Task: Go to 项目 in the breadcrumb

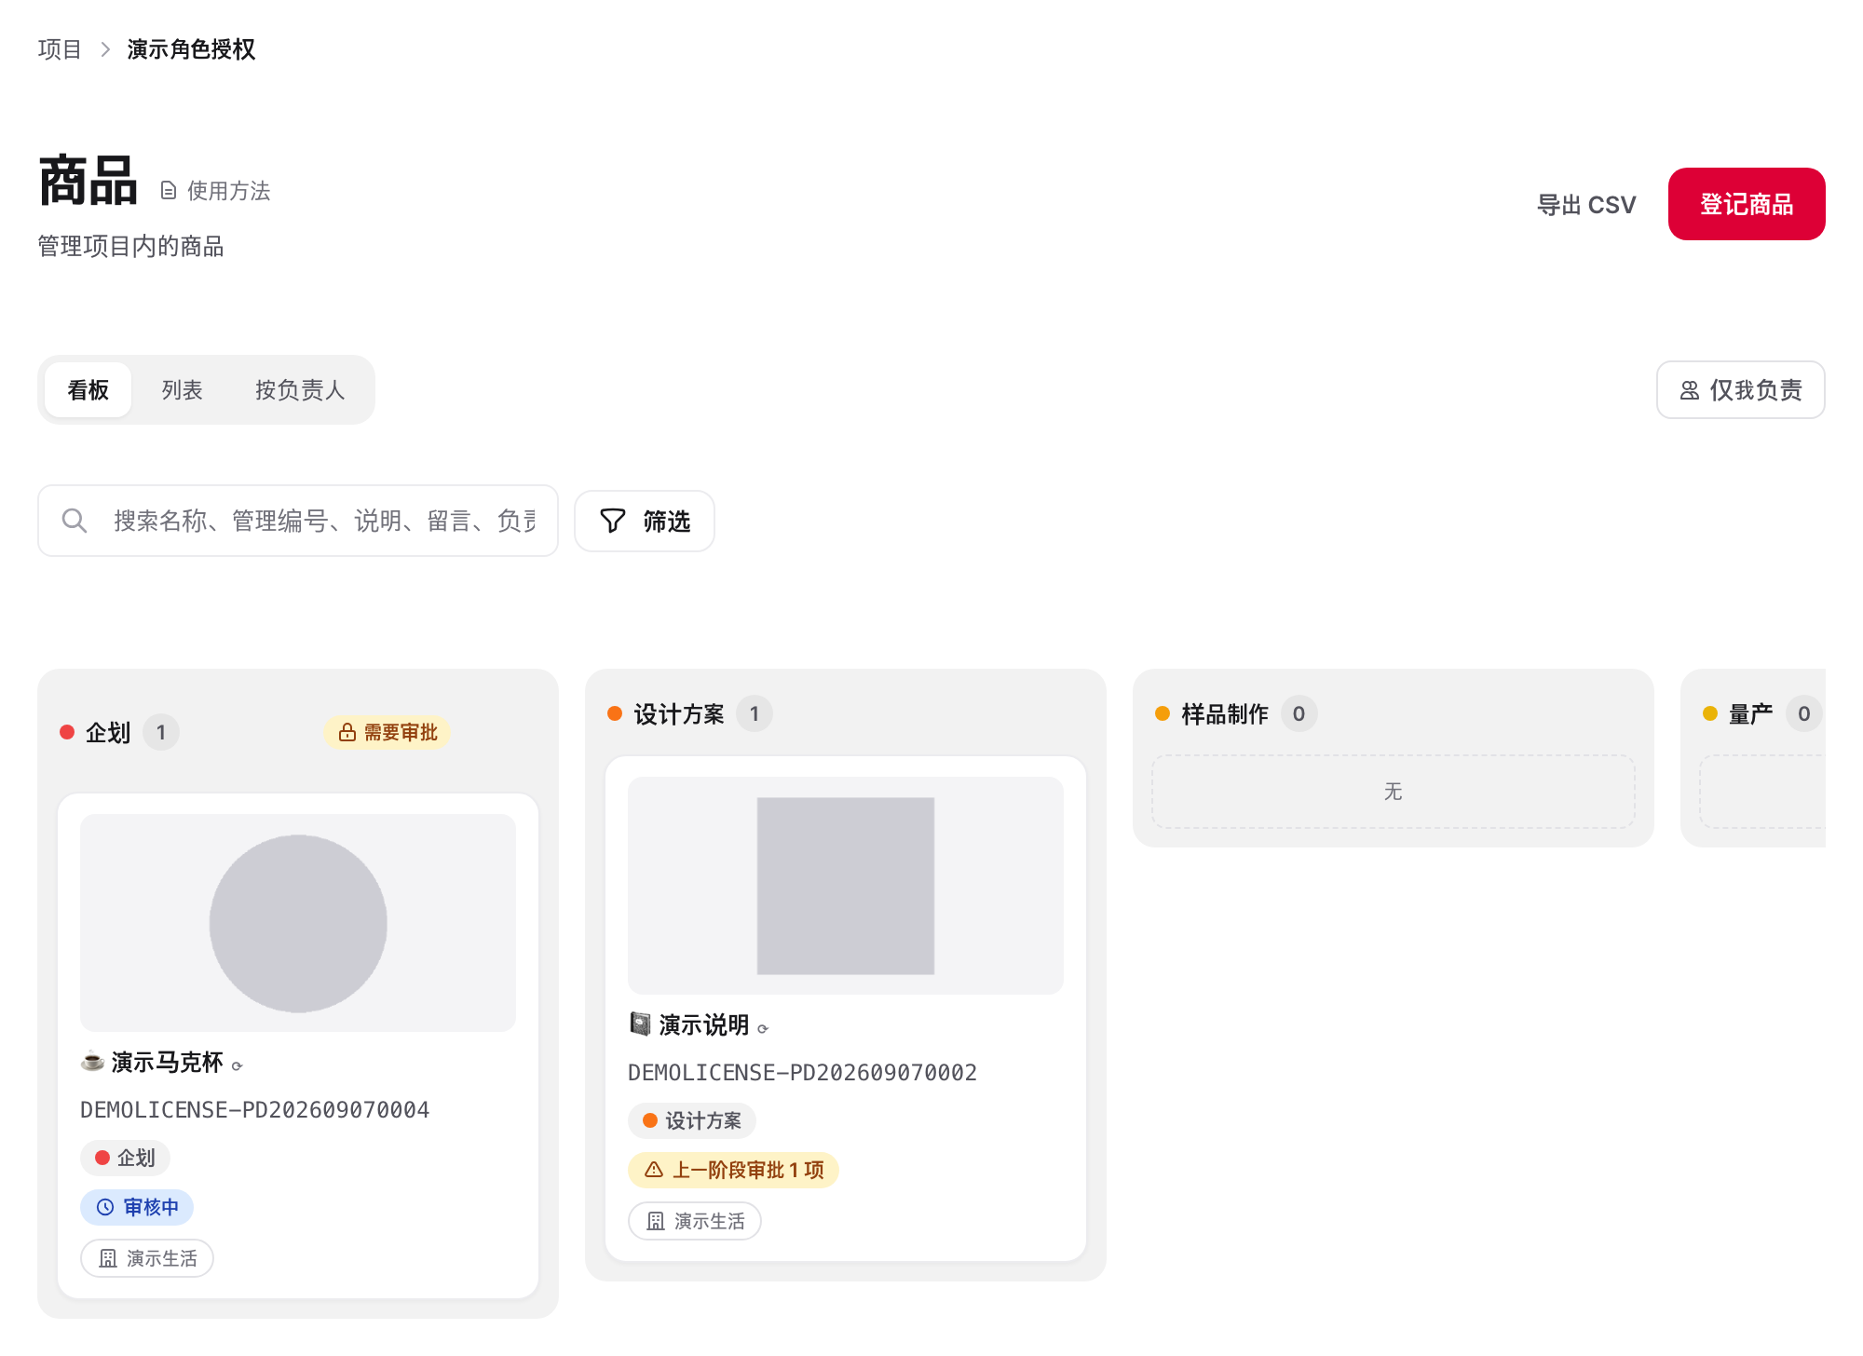Action: 60,49
